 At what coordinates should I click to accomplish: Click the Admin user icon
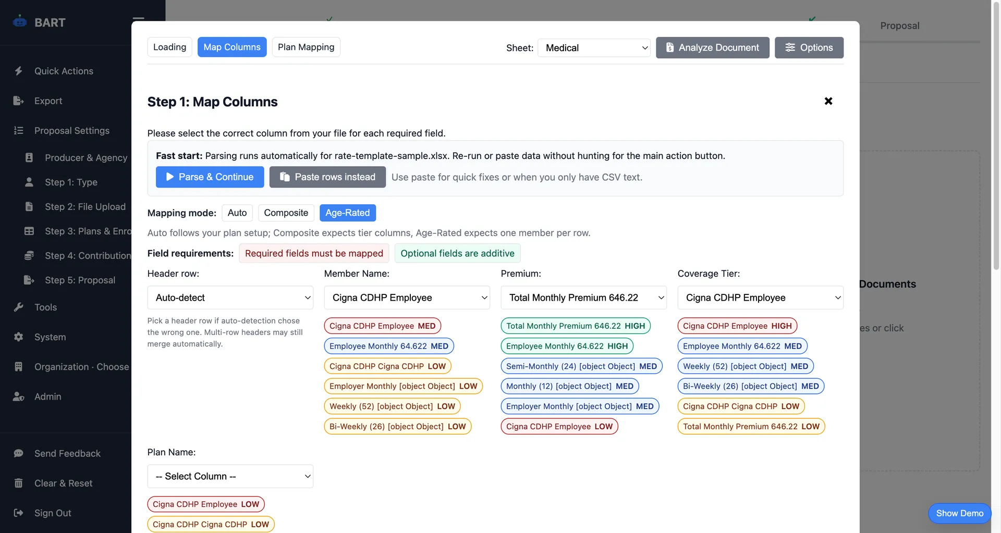(x=19, y=396)
